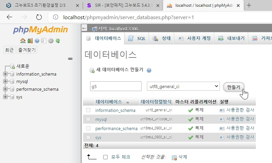
Task: Go back in browser history
Action: click(x=9, y=17)
